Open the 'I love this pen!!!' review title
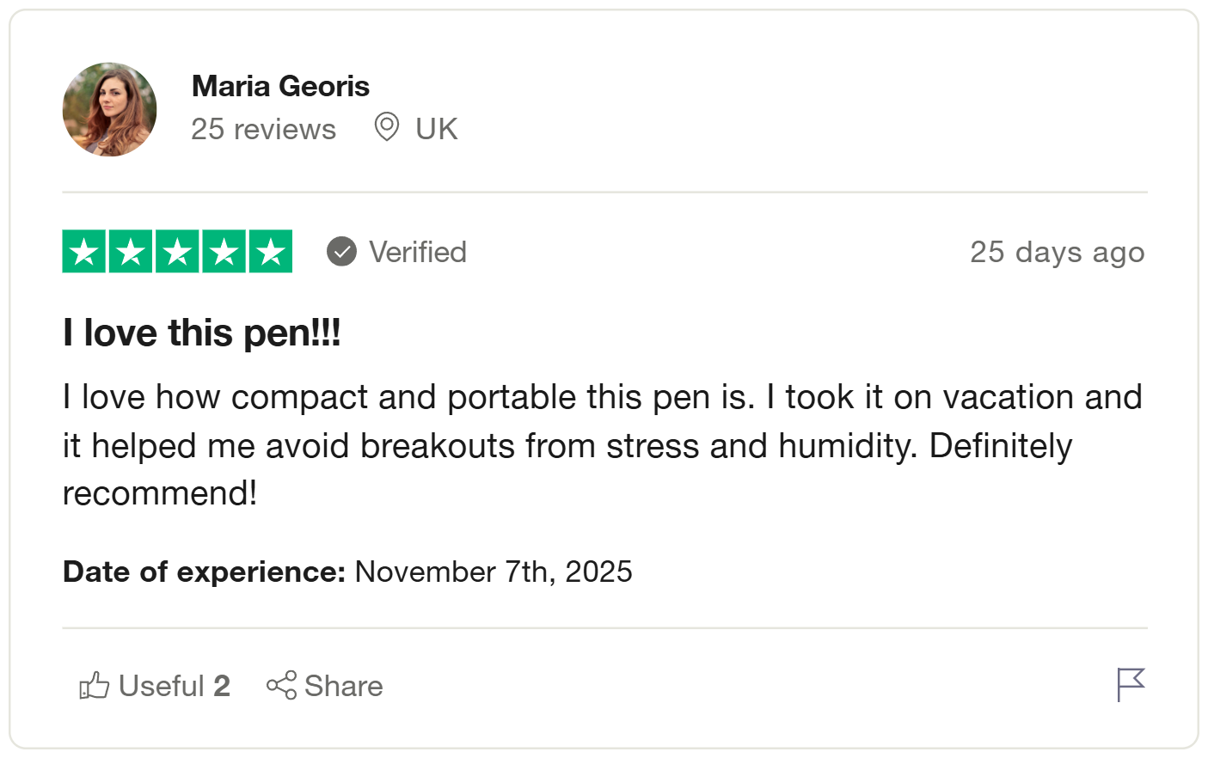Screen dimensions: 1208x758 point(202,333)
